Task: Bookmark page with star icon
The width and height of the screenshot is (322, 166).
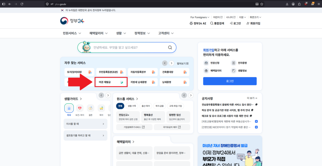Action: pyautogui.click(x=262, y=4)
